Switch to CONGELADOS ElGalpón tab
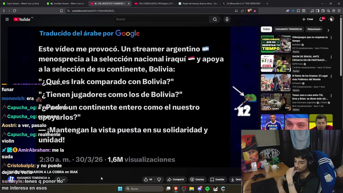The height and width of the screenshot is (193, 343). [x=154, y=3]
